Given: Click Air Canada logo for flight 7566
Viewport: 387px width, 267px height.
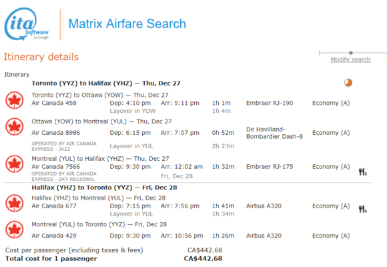Looking at the screenshot, I should (15, 164).
